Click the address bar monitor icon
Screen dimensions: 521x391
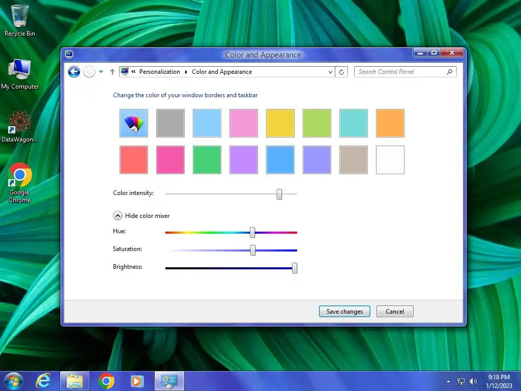point(125,71)
